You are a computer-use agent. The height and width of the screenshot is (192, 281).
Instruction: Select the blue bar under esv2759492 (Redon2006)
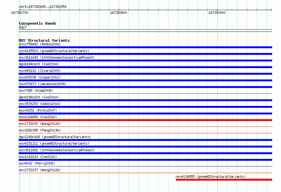point(145,47)
